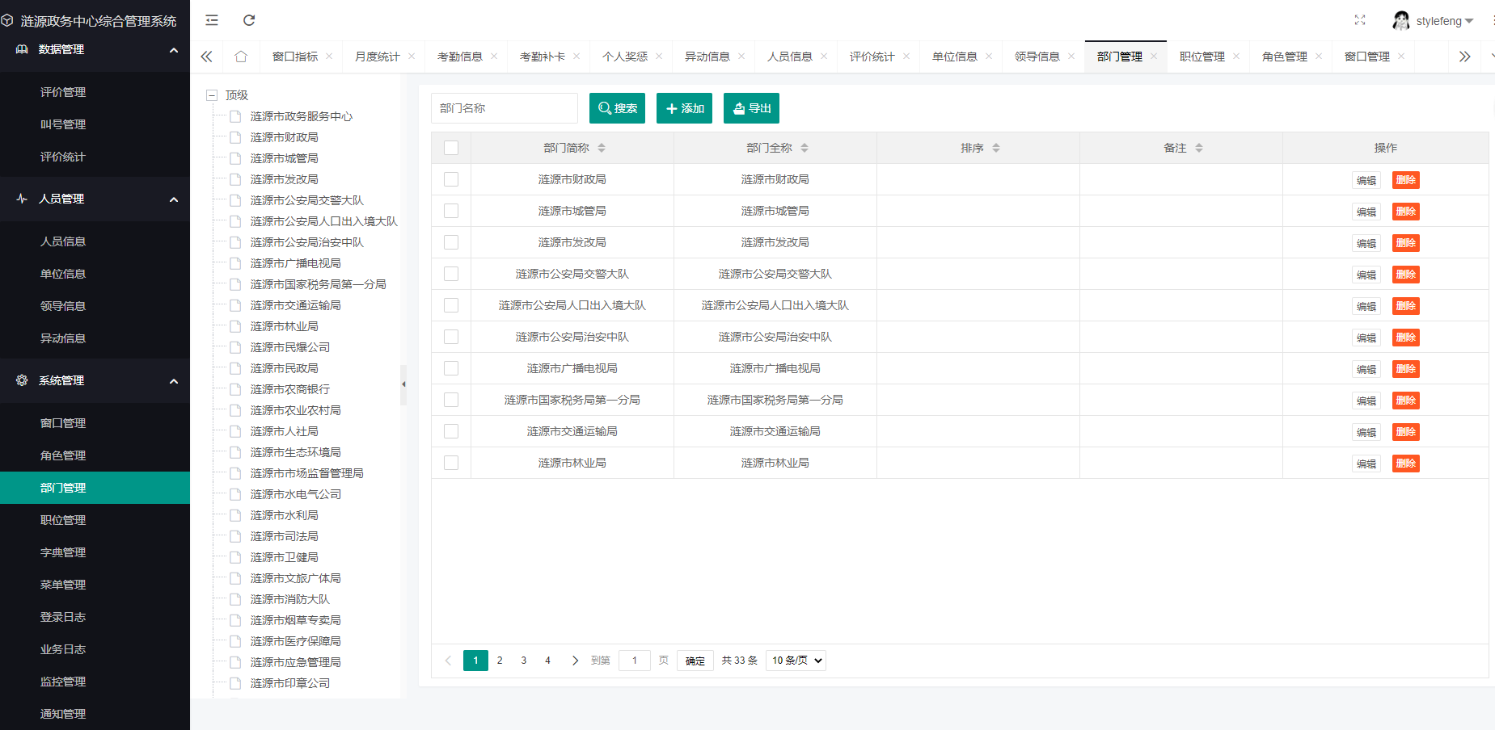The height and width of the screenshot is (730, 1495).
Task: Sort by 排序 column arrows
Action: pyautogui.click(x=996, y=148)
